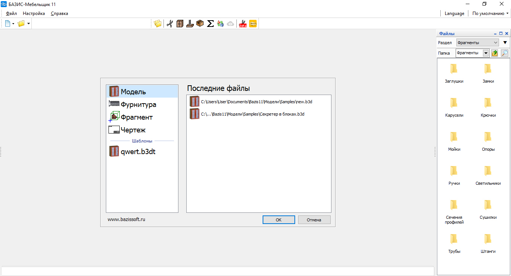Open the Ручки folder
The height and width of the screenshot is (276, 511).
[x=454, y=176]
